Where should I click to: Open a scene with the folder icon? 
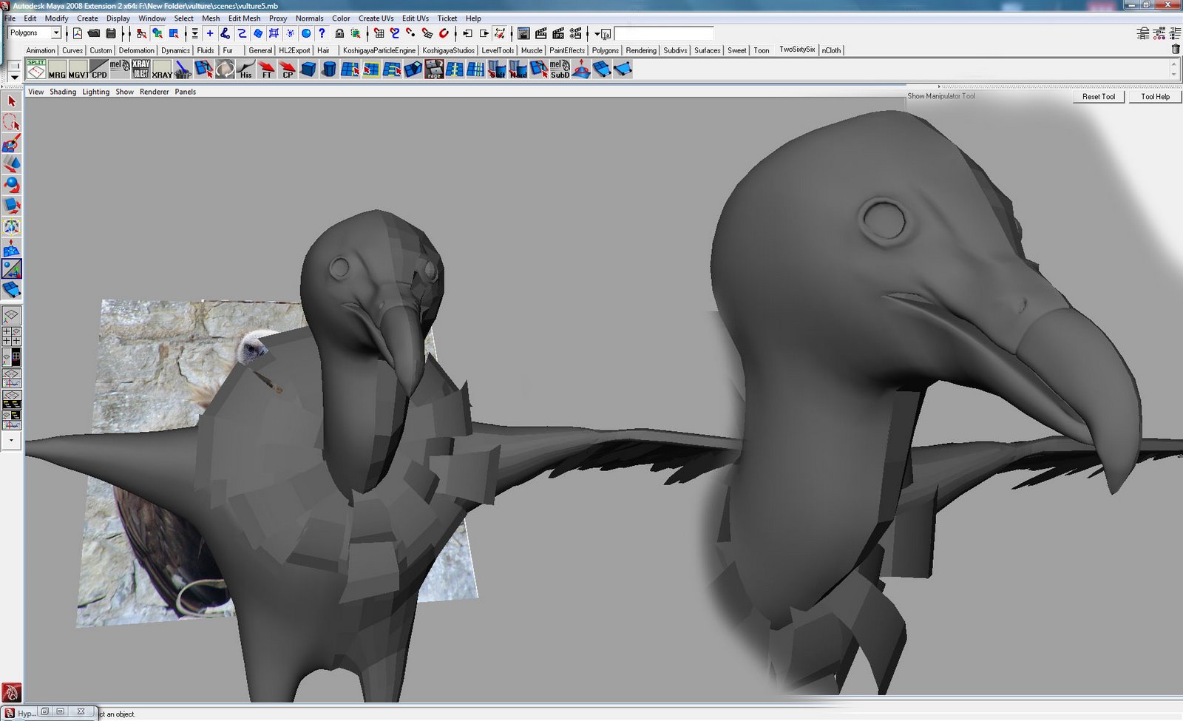tap(94, 33)
